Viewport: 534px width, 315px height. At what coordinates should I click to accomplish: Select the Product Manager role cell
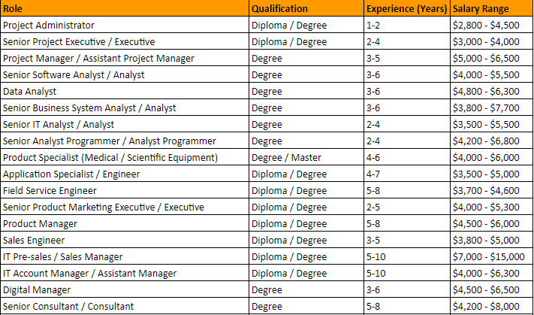[124, 223]
